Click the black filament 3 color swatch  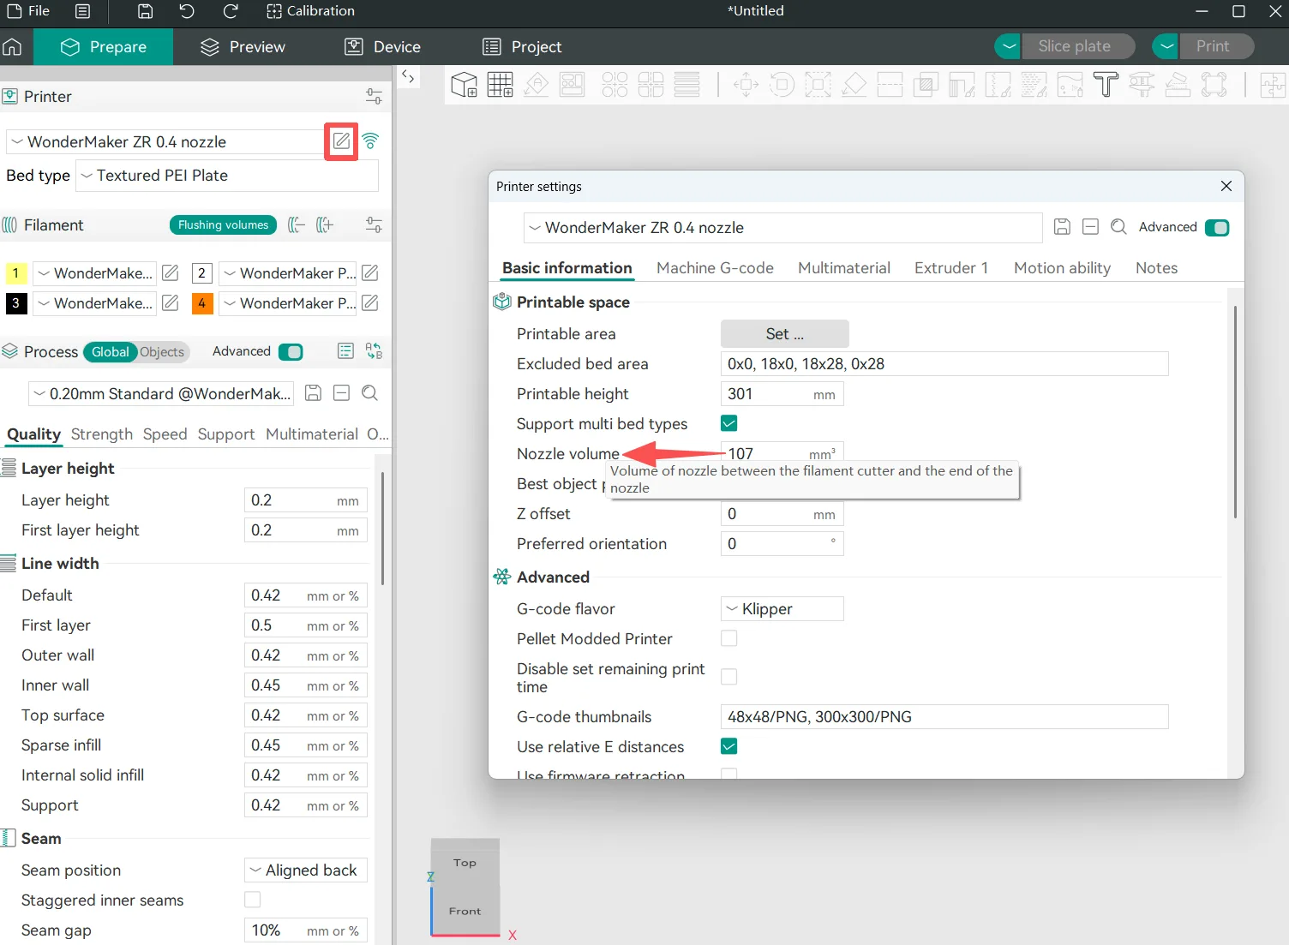pos(15,303)
